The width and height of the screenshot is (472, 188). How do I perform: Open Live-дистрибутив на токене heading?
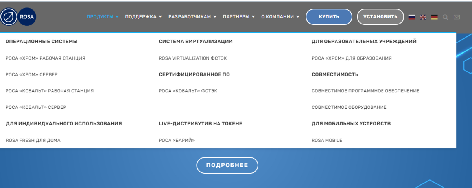(201, 123)
